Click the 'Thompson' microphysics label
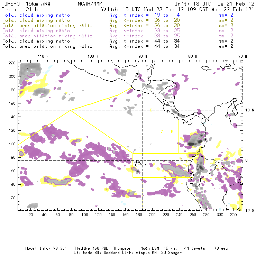This screenshot has height=256, width=256. pyautogui.click(x=122, y=249)
